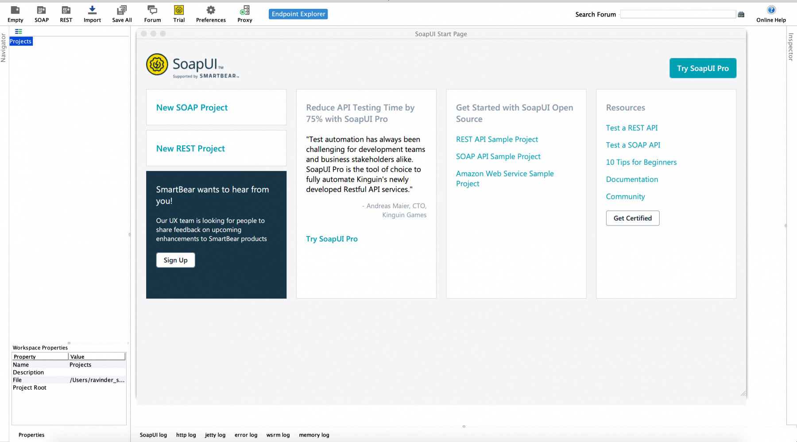Open the Navigator side tab
Image resolution: width=797 pixels, height=442 pixels.
4,48
